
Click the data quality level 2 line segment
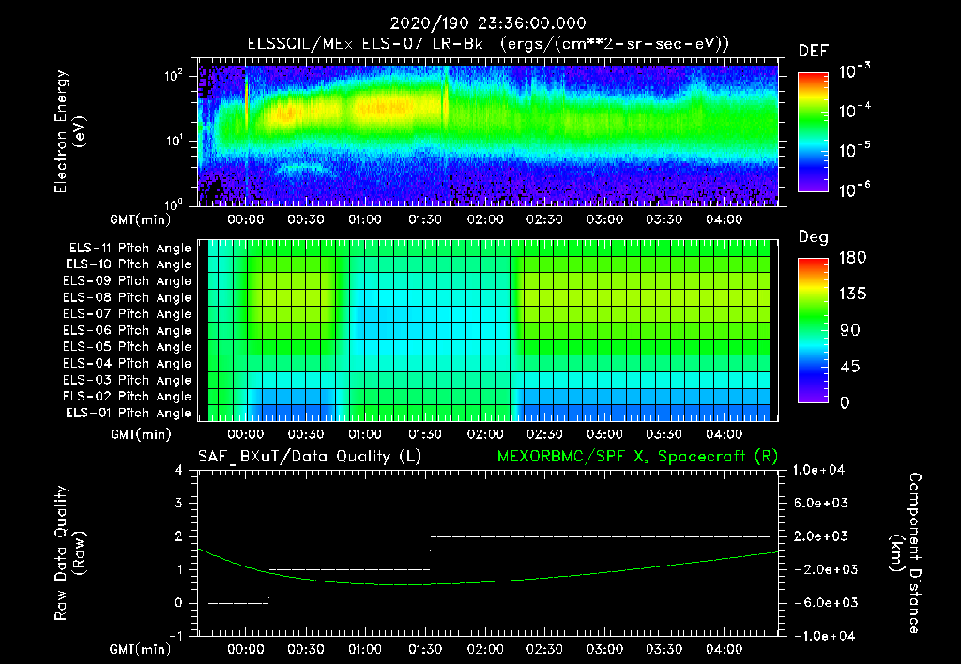click(x=600, y=536)
